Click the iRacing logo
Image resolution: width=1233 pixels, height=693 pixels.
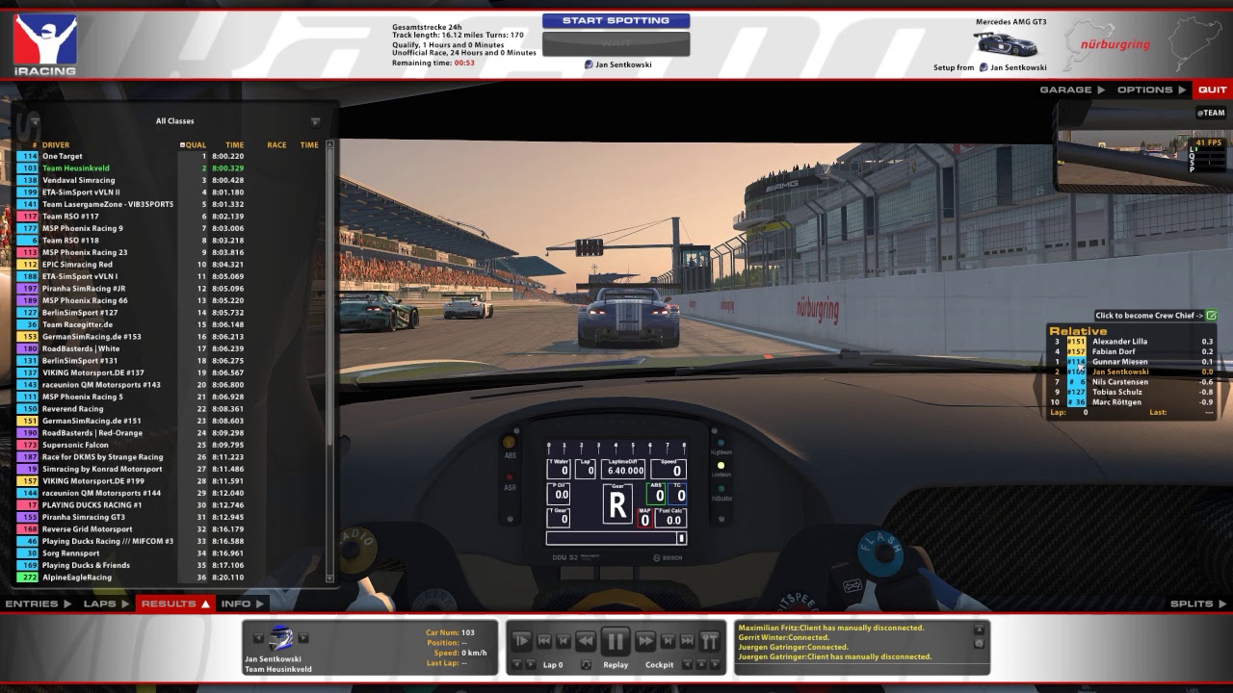click(44, 44)
